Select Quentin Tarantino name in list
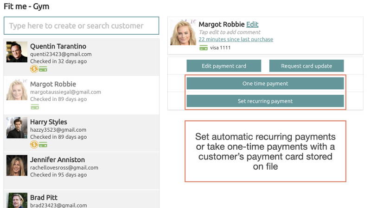This screenshot has width=371, height=208. pos(58,46)
